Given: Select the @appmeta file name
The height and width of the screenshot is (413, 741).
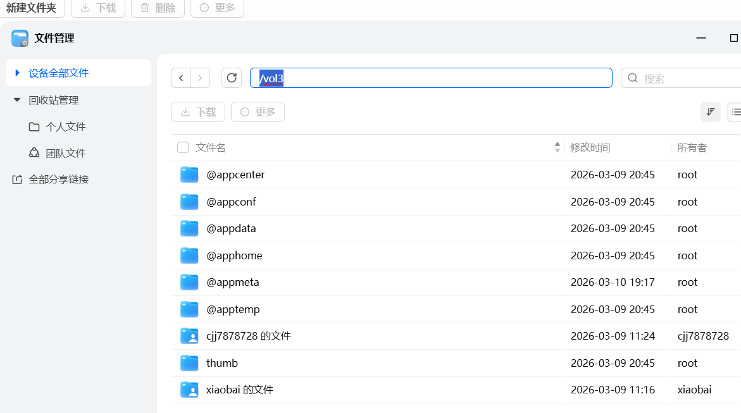Looking at the screenshot, I should point(232,283).
